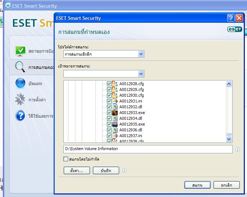Click the info icon beside the path field
The width and height of the screenshot is (247, 197).
click(x=238, y=149)
